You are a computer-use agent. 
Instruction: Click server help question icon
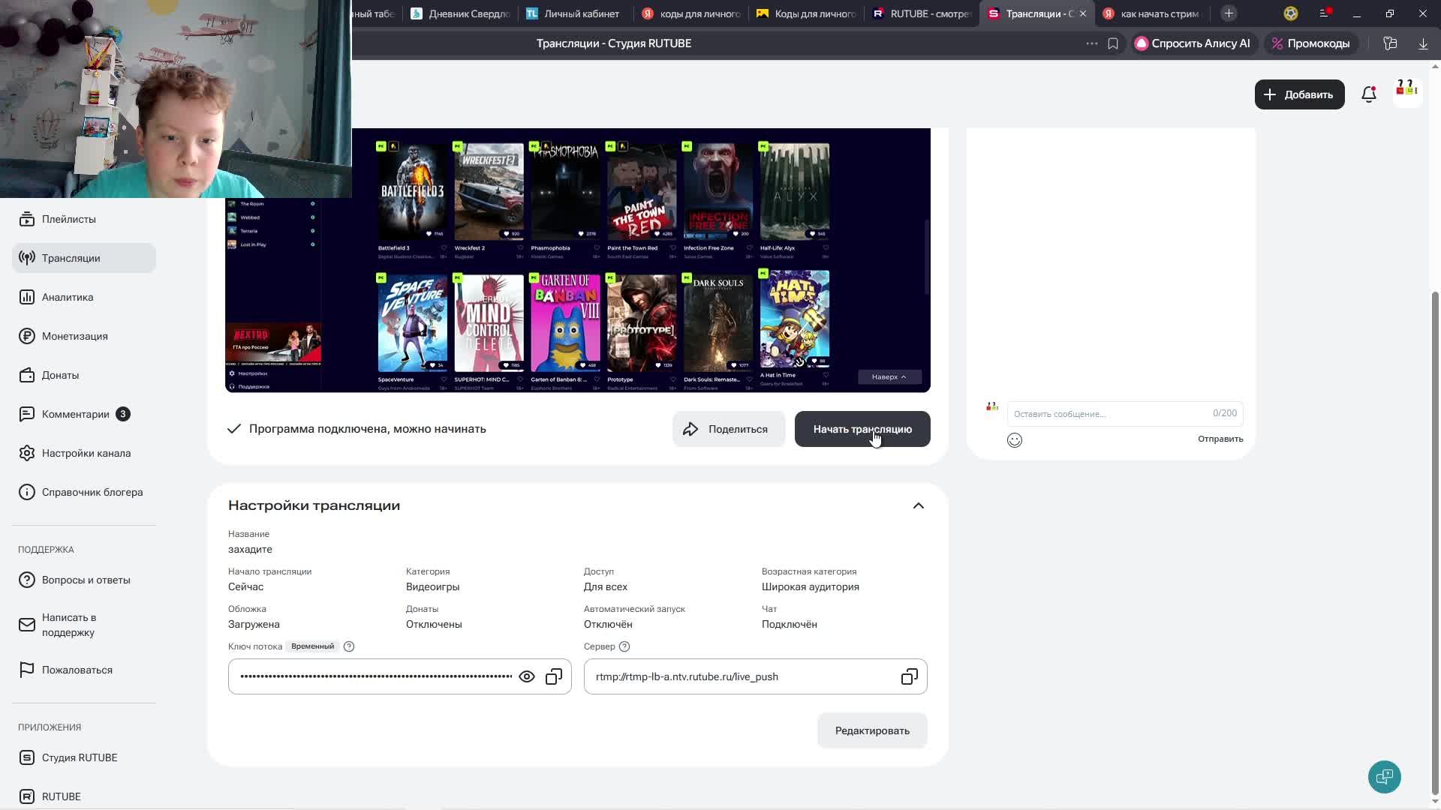click(x=624, y=646)
